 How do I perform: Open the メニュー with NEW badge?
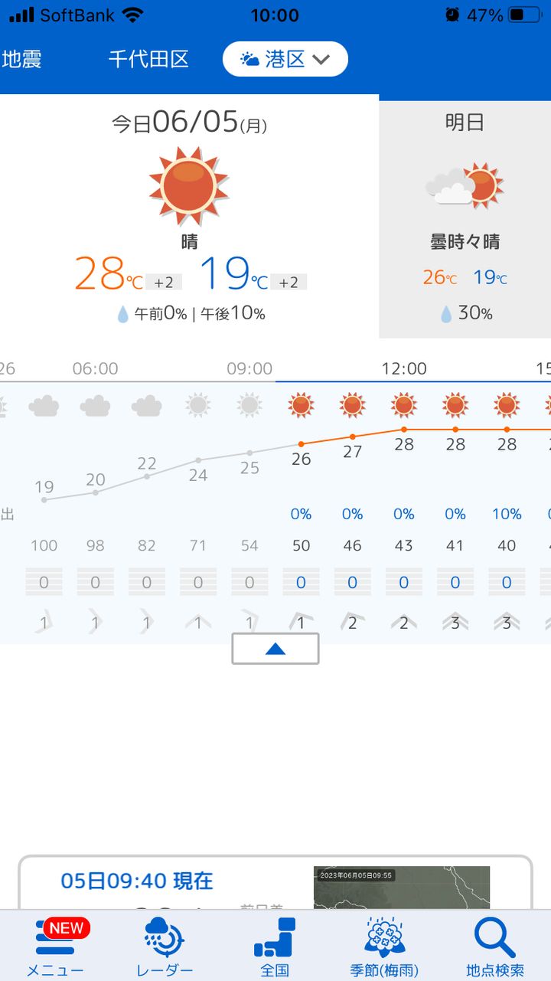(x=54, y=943)
